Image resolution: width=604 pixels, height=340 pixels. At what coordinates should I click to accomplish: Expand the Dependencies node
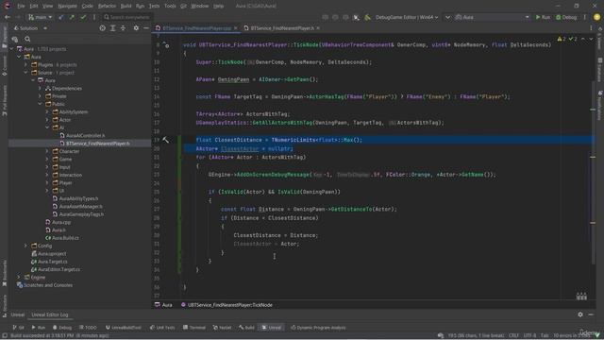[40, 88]
